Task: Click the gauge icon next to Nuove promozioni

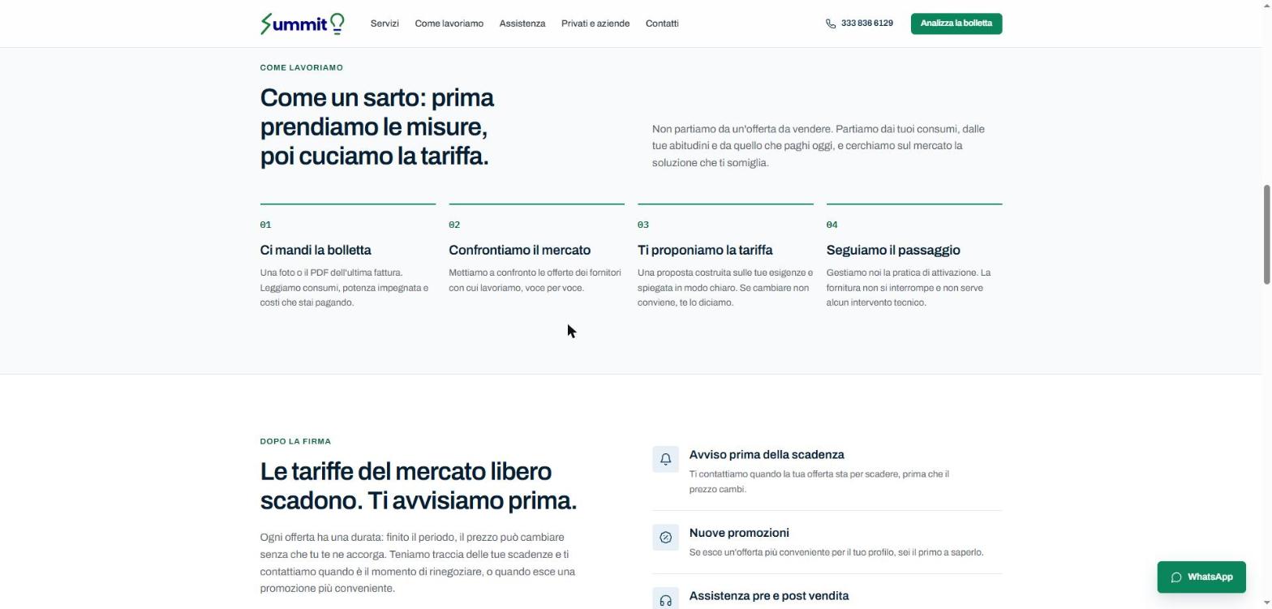Action: point(665,537)
